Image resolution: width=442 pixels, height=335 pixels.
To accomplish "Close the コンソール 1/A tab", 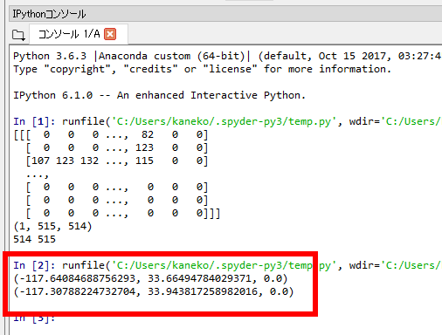I will coord(110,34).
